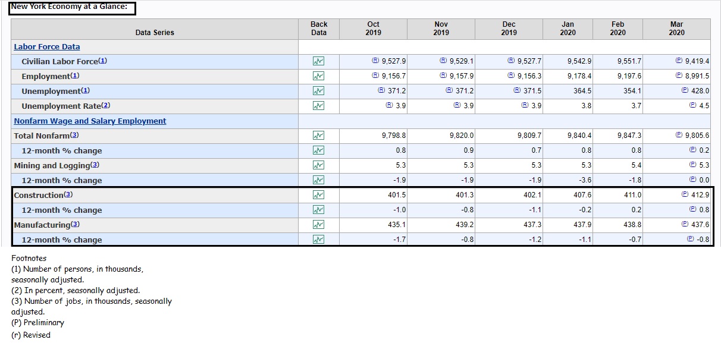
Task: Click the Construction row back data chart icon
Action: [319, 195]
